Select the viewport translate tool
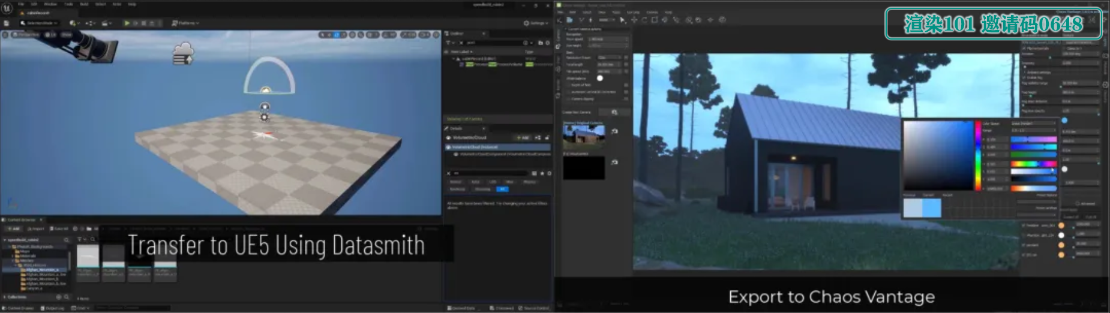1110x313 pixels. point(329,35)
